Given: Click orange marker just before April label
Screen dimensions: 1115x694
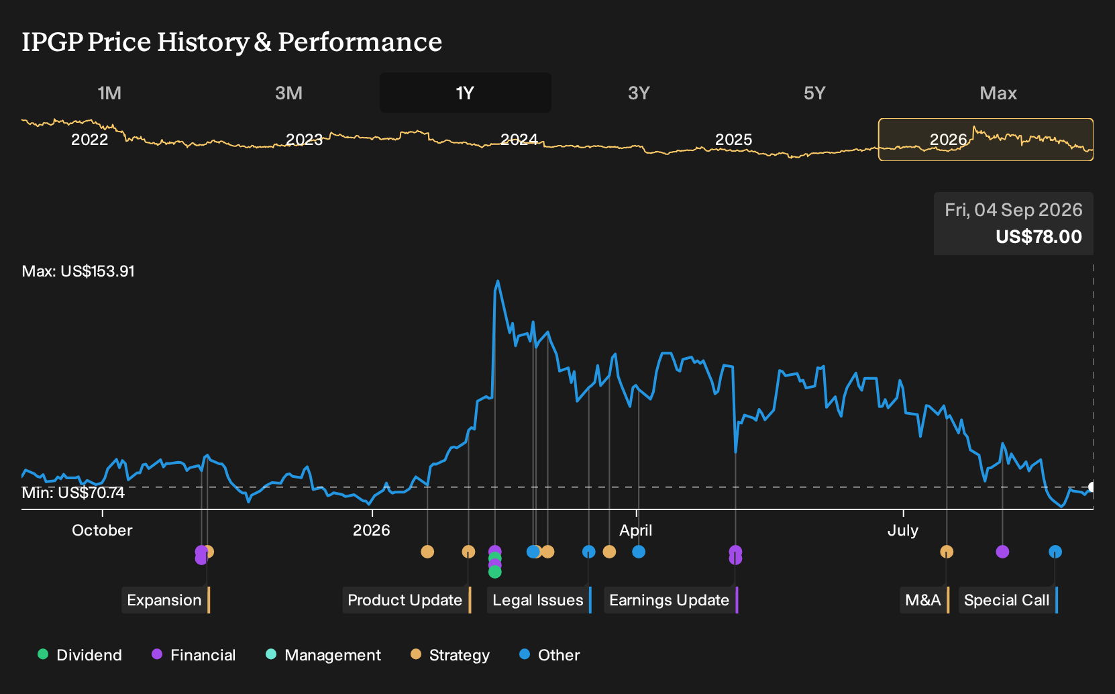Looking at the screenshot, I should [609, 552].
